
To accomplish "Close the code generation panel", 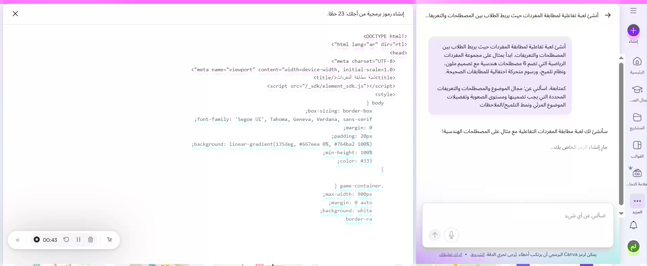I will pyautogui.click(x=15, y=13).
